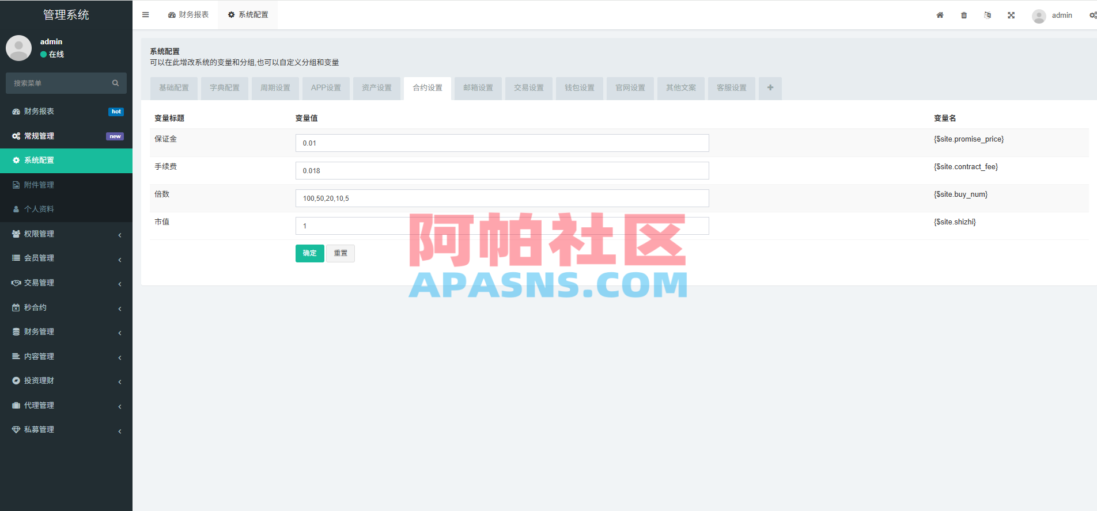The width and height of the screenshot is (1097, 511).
Task: Click the search magnifier icon in sidebar
Action: [115, 83]
